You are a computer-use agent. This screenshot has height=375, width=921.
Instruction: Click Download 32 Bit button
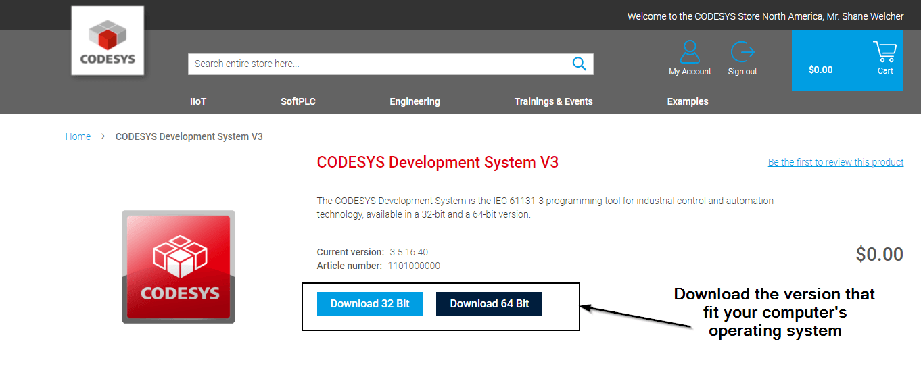pos(370,304)
